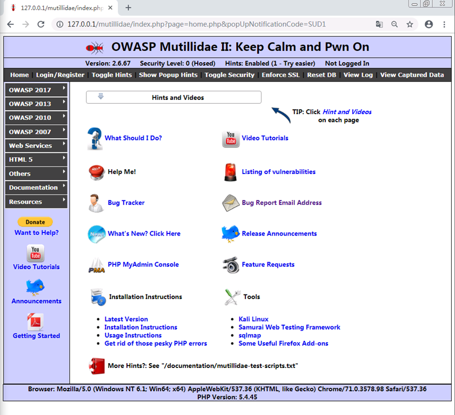455x415 pixels.
Task: Expand the OWASP 2007 sidebar menu
Action: click(36, 132)
